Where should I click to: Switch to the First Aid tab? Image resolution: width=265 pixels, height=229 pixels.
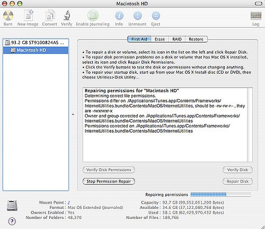pyautogui.click(x=139, y=39)
